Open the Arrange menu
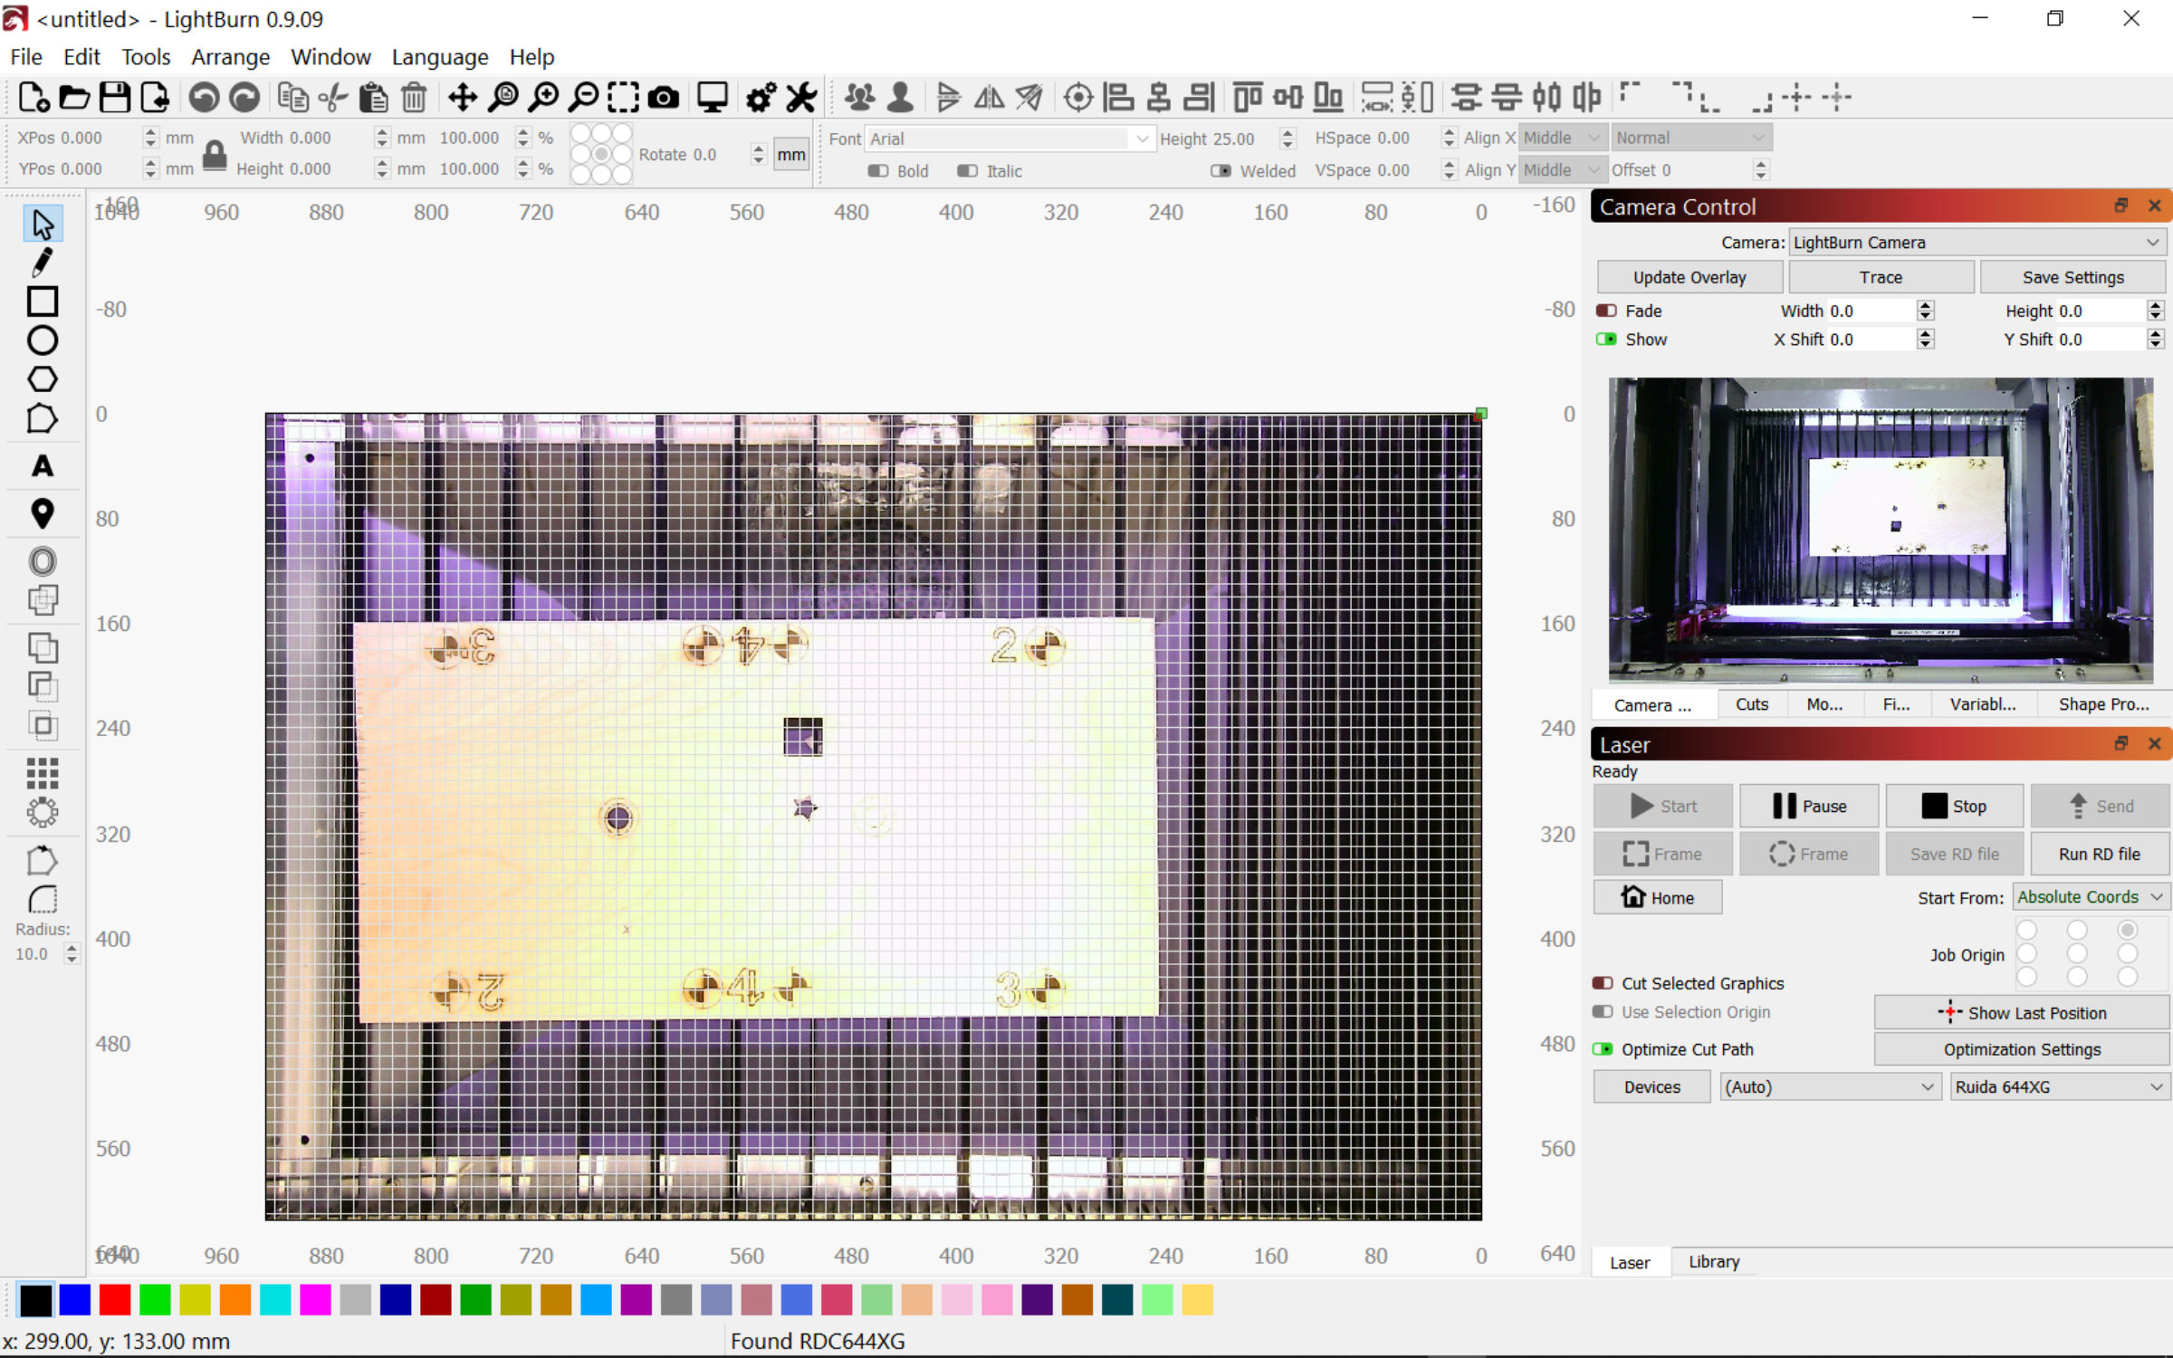Viewport: 2173px width, 1358px height. pyautogui.click(x=230, y=57)
